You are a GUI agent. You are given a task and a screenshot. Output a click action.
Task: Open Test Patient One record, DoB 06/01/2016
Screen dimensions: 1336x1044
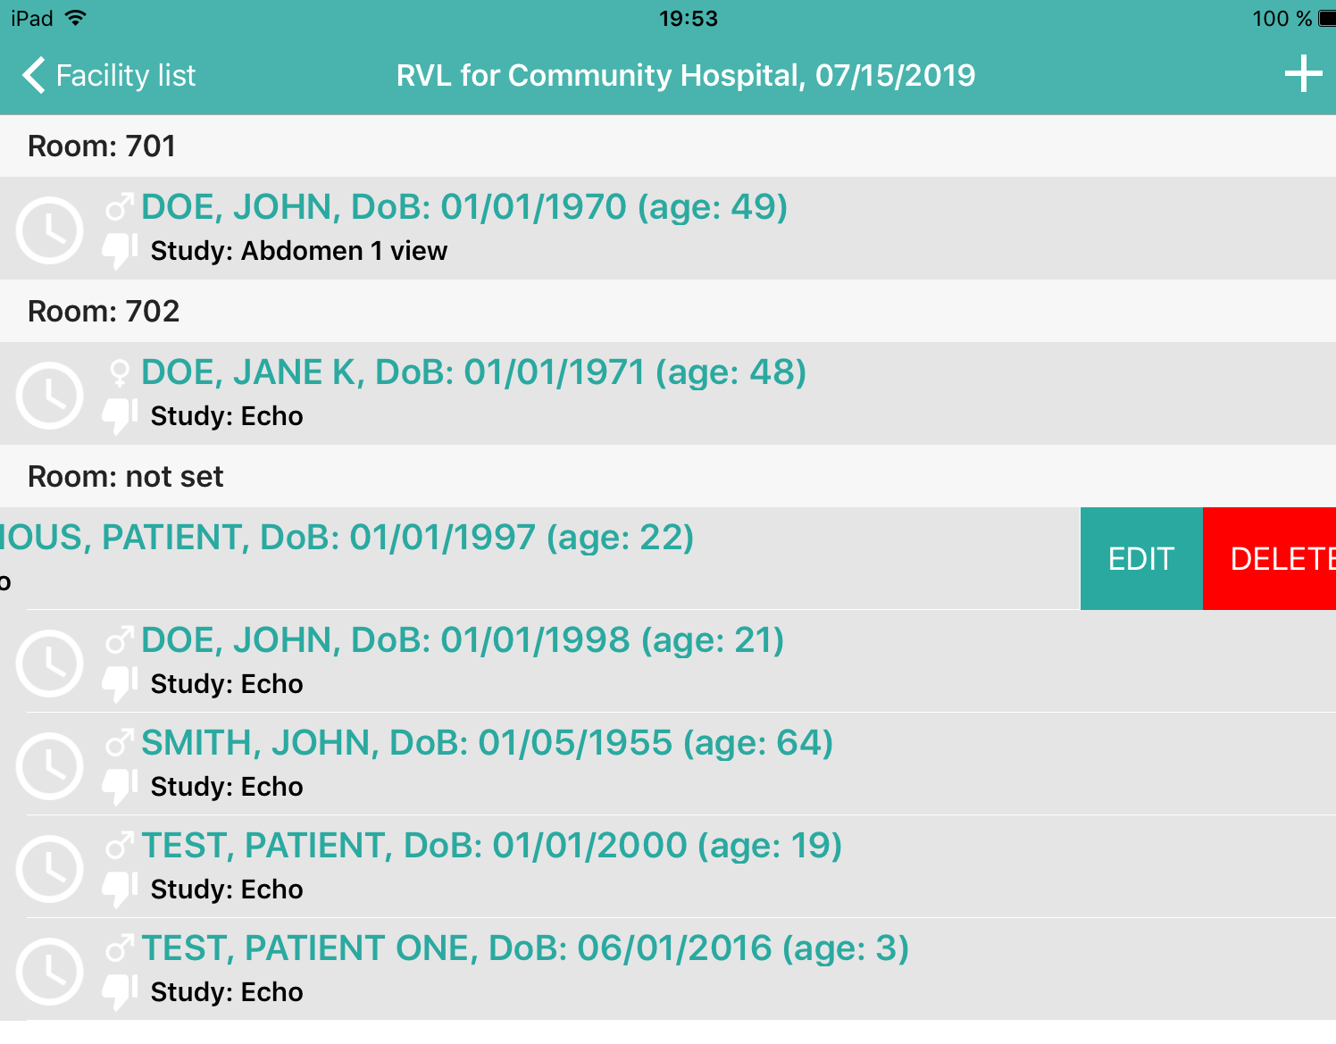point(525,949)
